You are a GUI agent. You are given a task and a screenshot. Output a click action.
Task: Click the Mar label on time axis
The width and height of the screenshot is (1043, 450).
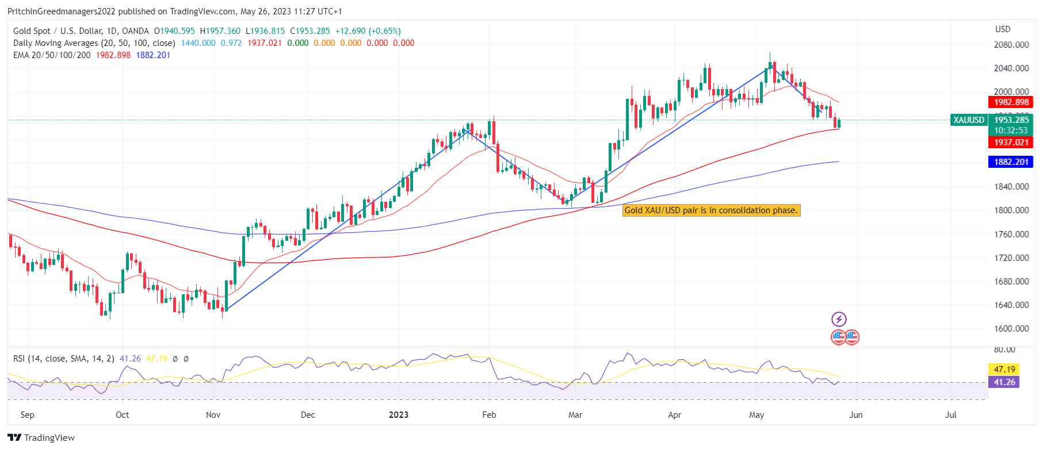pyautogui.click(x=575, y=415)
